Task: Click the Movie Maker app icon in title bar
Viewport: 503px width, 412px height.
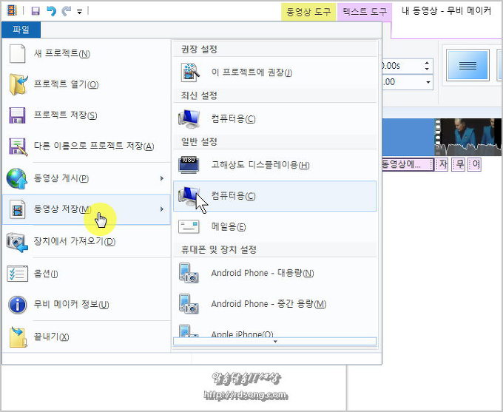Action: point(12,10)
